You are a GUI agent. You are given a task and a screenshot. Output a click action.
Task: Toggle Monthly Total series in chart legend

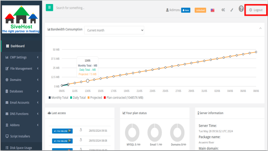pyautogui.click(x=58, y=98)
